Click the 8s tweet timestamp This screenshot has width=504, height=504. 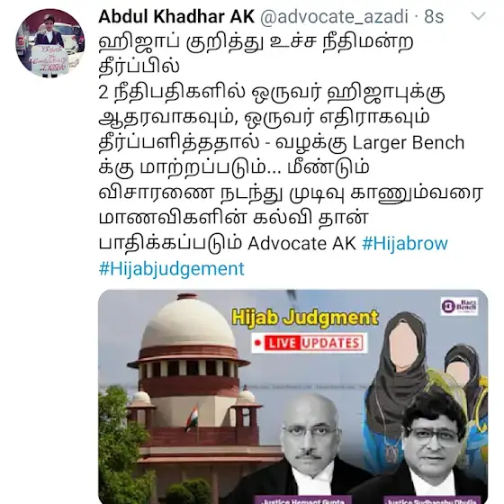(x=434, y=16)
